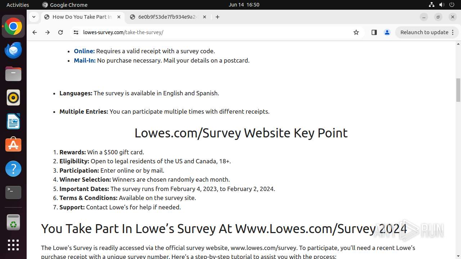This screenshot has width=461, height=259.
Task: View site information icon in address bar
Action: point(76,32)
